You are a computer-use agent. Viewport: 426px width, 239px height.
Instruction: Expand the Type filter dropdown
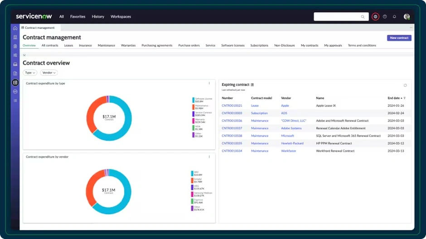coord(30,73)
